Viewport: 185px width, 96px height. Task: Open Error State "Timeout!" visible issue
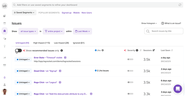pyautogui.click(x=48, y=58)
